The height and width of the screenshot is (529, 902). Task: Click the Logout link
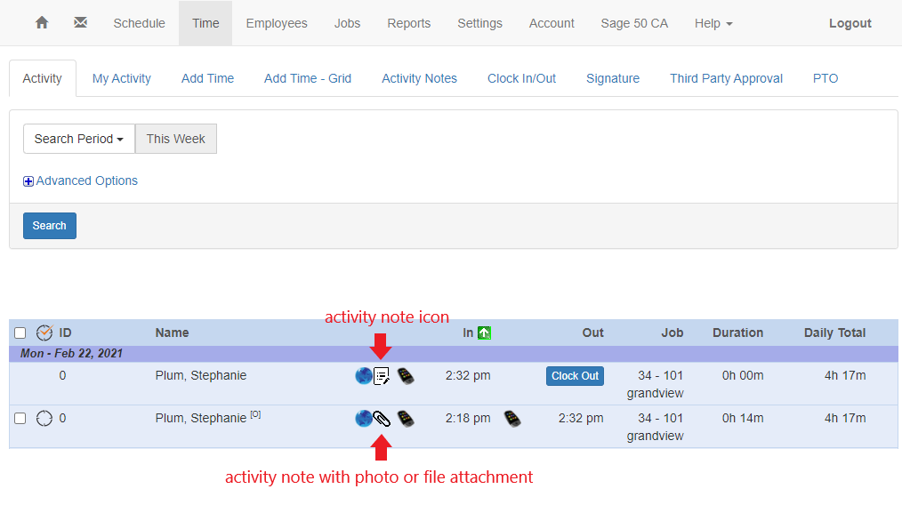pyautogui.click(x=850, y=23)
